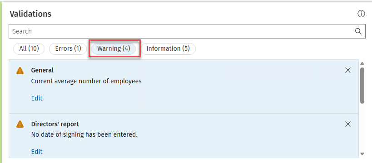Dismiss the Directors' report warning

tap(348, 124)
